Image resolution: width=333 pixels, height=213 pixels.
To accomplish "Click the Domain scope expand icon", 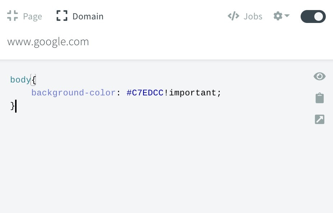I will click(x=62, y=16).
